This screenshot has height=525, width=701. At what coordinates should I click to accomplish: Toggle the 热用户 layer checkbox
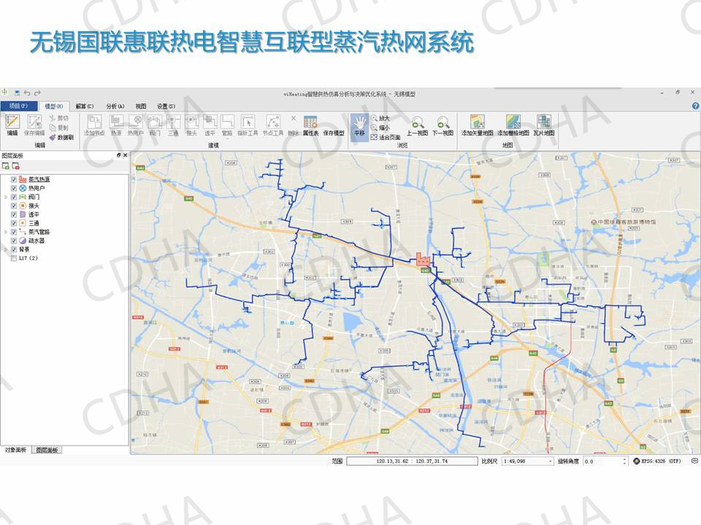(14, 188)
